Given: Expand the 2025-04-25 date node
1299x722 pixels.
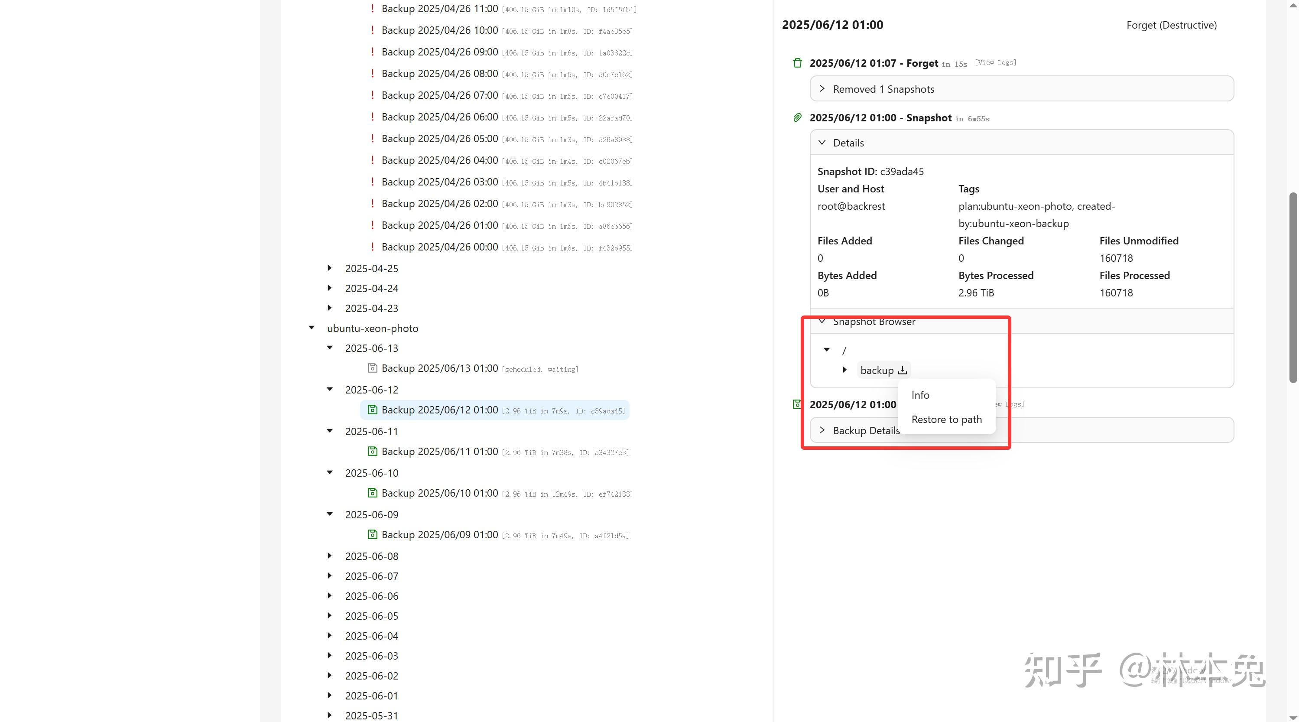Looking at the screenshot, I should [x=330, y=268].
